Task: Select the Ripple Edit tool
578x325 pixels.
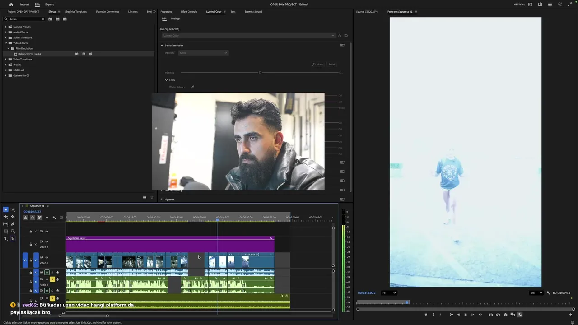Action: click(5, 217)
